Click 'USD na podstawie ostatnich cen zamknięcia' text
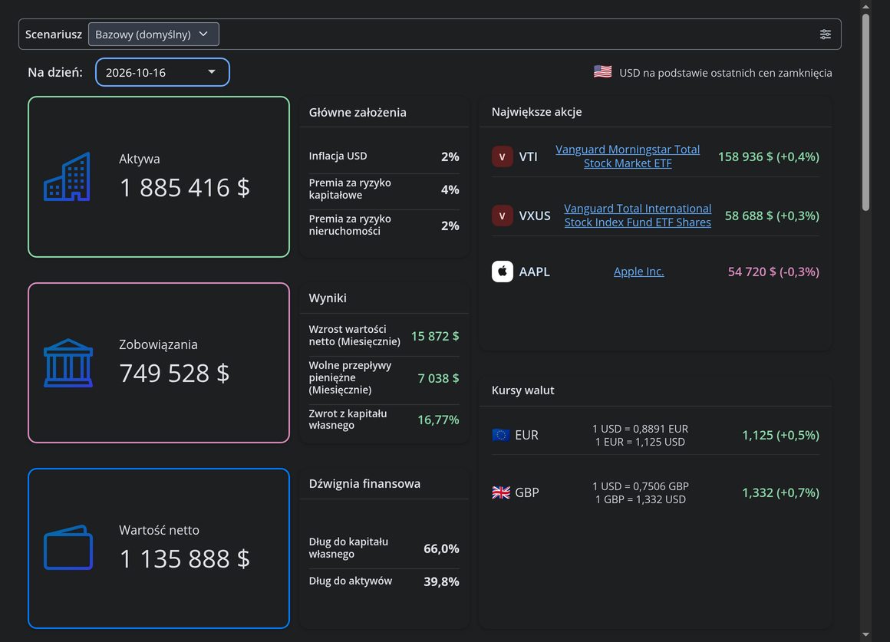Screen dimensions: 890x642 coord(725,73)
